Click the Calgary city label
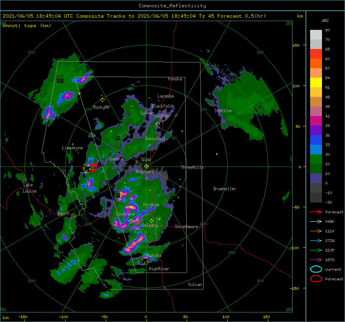345x322 pixels. [149, 225]
